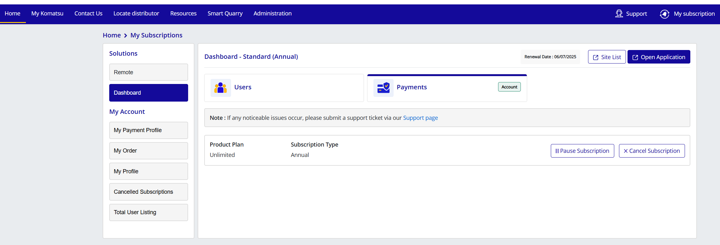Click the Annual subscription type value

coord(300,155)
